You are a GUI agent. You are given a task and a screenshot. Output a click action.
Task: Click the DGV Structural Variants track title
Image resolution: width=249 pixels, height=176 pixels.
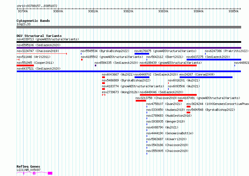(39, 36)
